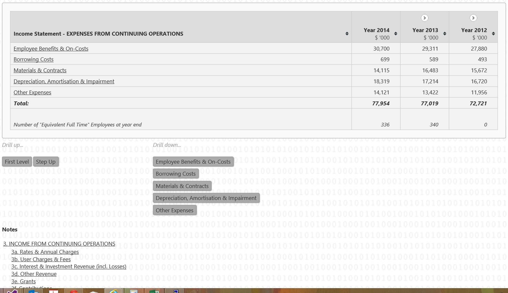This screenshot has height=293, width=508.
Task: Open note 3e. Grants
Action: [x=23, y=281]
